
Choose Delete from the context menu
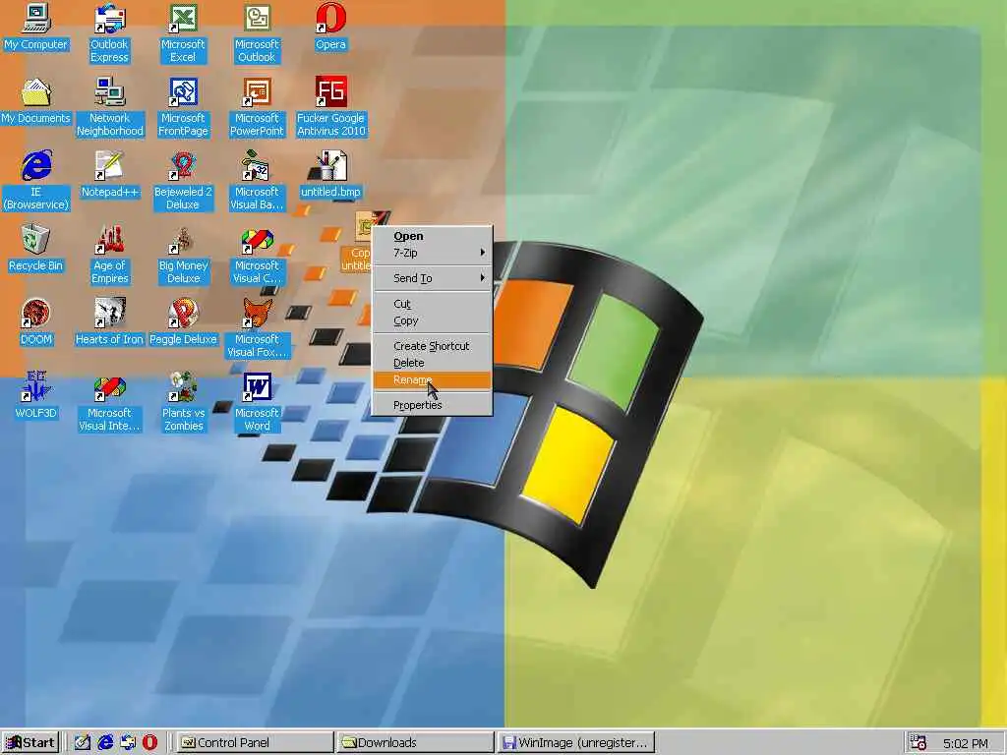click(x=433, y=363)
